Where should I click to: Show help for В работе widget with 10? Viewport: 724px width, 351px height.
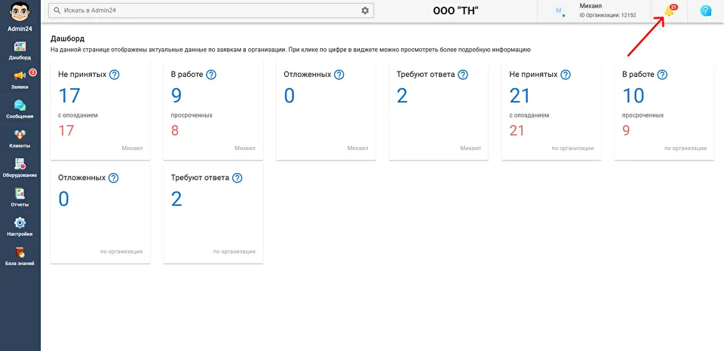[x=662, y=75]
